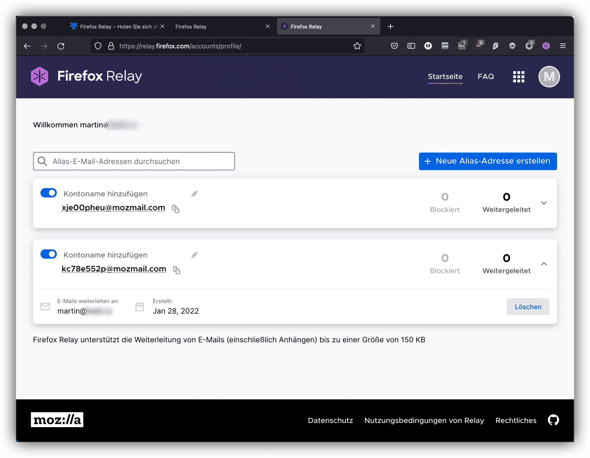Open the Firefox hamburger menu
Viewport: 590px width, 458px height.
point(563,46)
